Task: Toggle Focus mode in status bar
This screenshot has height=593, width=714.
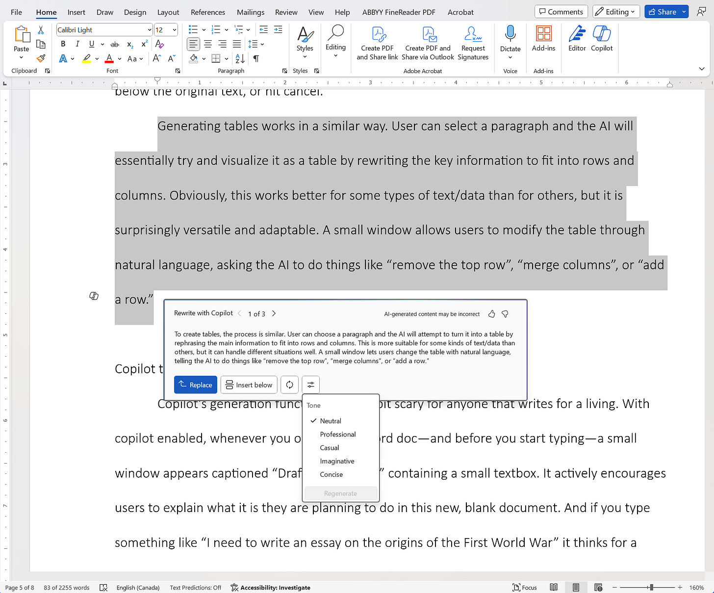Action: pos(524,587)
